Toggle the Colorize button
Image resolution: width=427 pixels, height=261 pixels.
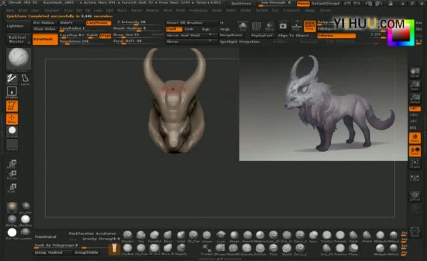click(x=336, y=36)
